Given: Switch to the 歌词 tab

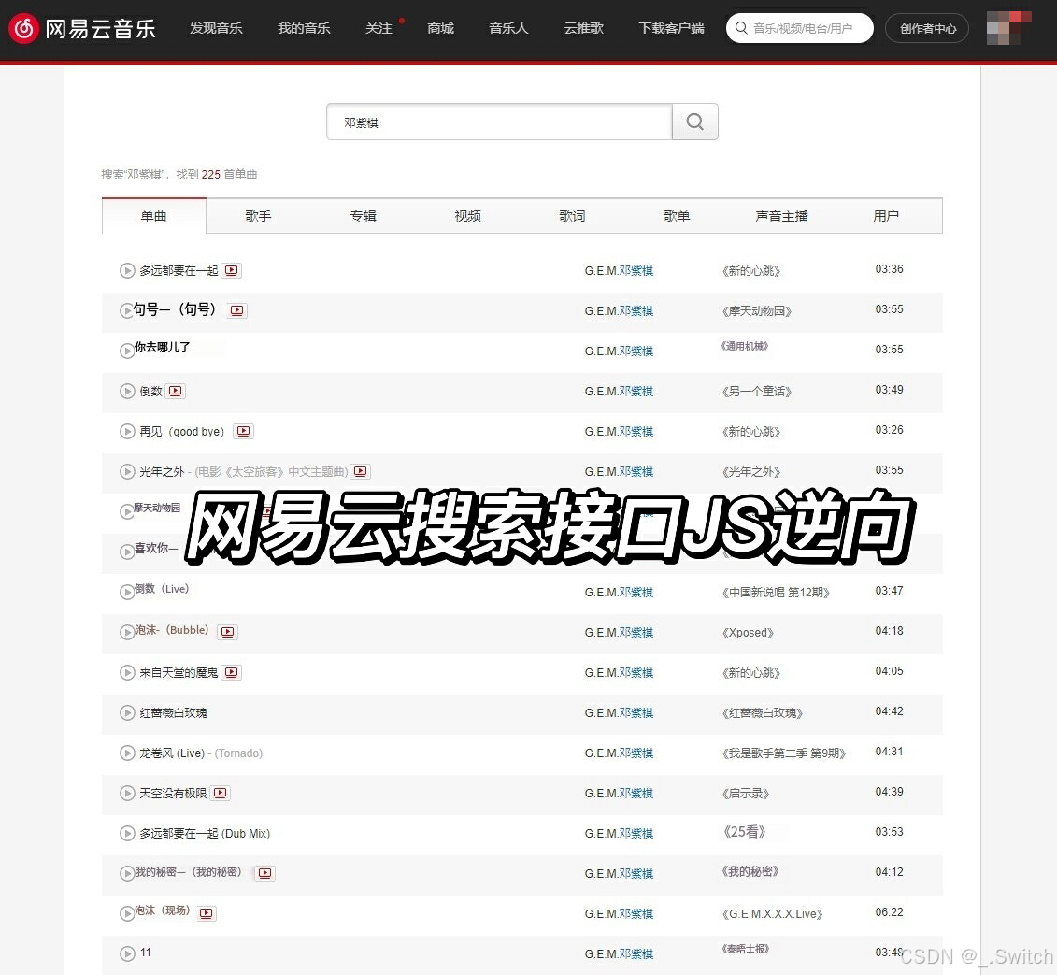Looking at the screenshot, I should point(572,216).
